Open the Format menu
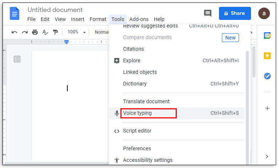 98,19
